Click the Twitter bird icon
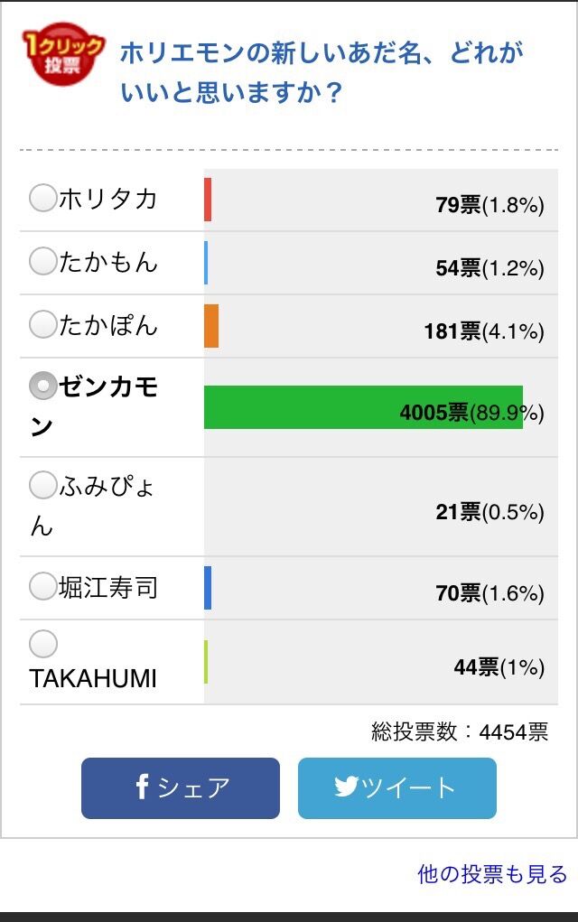 click(x=346, y=787)
